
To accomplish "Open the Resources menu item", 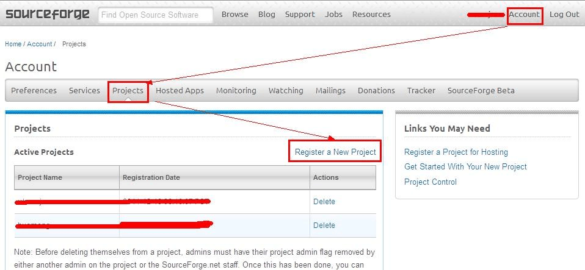I will pos(371,14).
